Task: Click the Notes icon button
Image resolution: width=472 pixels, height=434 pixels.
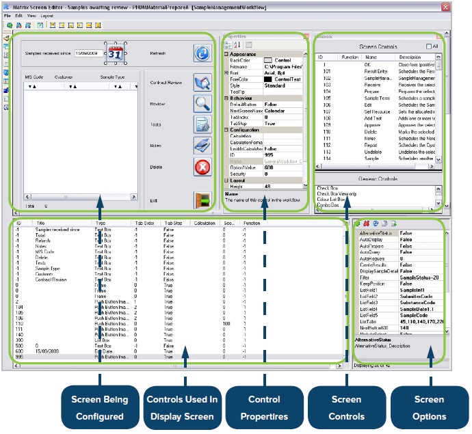Action: click(202, 146)
